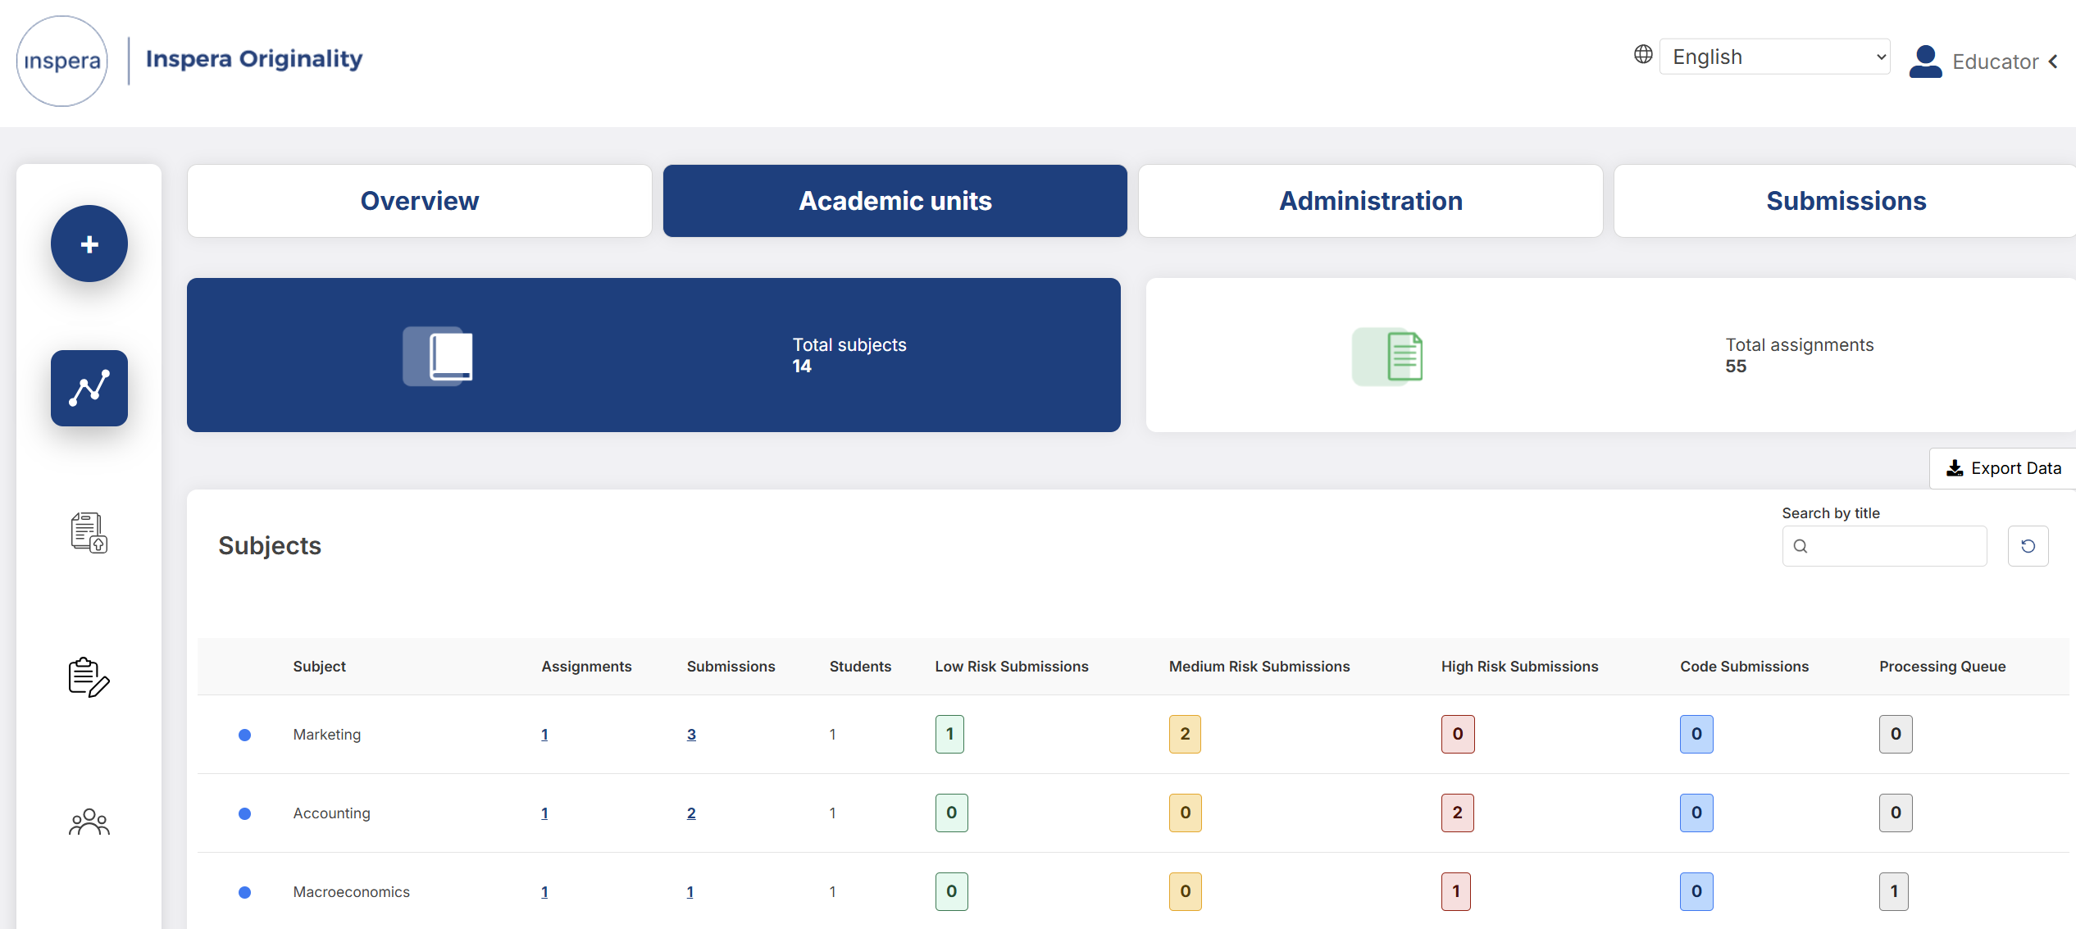The width and height of the screenshot is (2076, 929).
Task: Open Marketing submissions count link 3
Action: (x=691, y=735)
